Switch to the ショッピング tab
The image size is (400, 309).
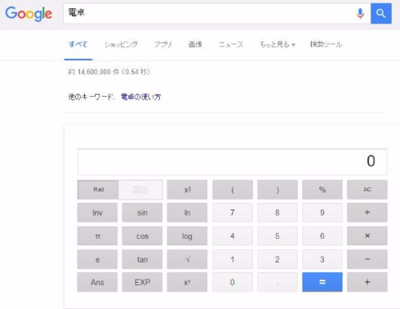[121, 44]
